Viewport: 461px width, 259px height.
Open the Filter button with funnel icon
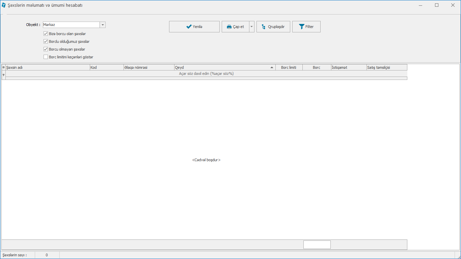[x=306, y=27]
